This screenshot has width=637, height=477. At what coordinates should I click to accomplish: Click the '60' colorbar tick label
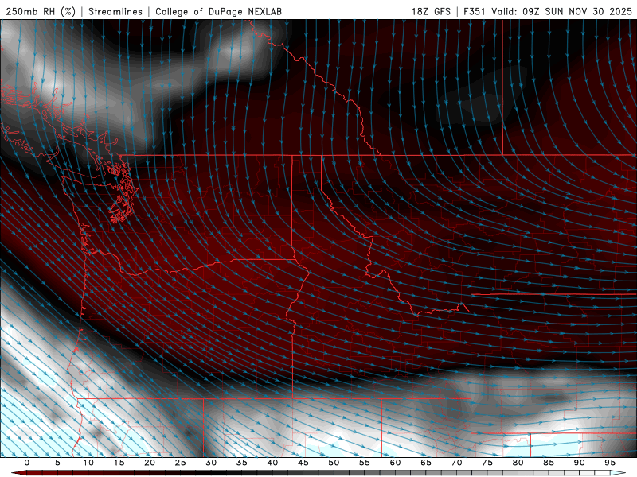click(395, 463)
